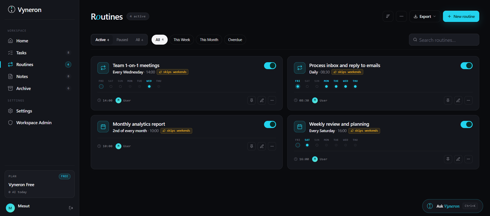Expand the Export dropdown
This screenshot has width=490, height=216.
pyautogui.click(x=425, y=16)
